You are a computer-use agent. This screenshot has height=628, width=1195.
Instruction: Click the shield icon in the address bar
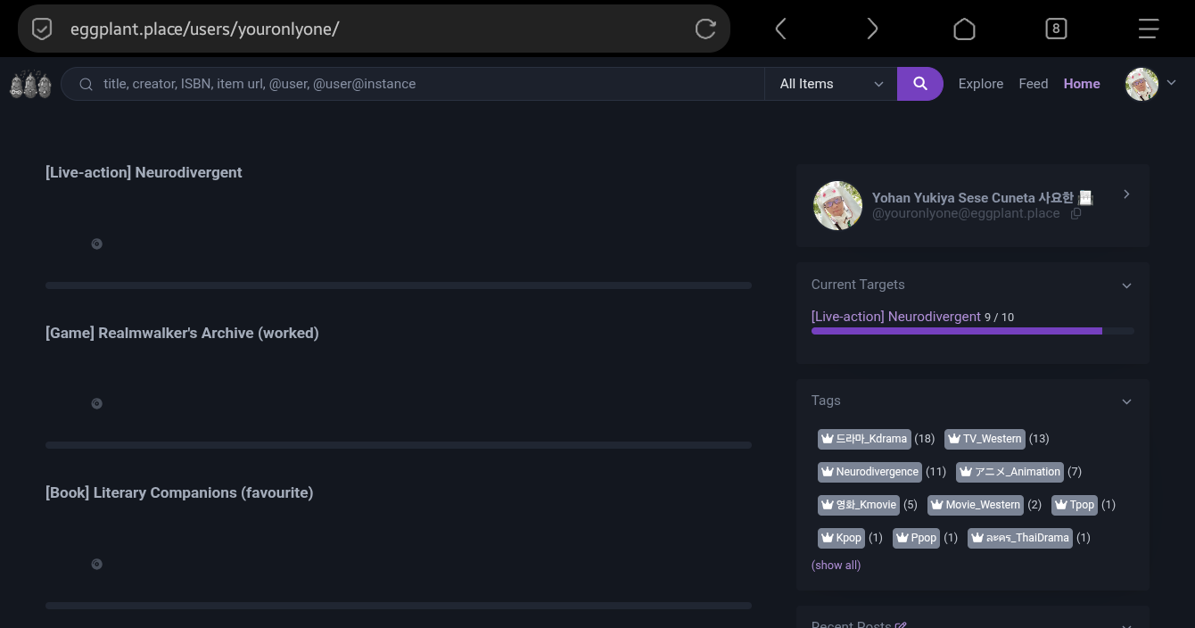pos(42,29)
